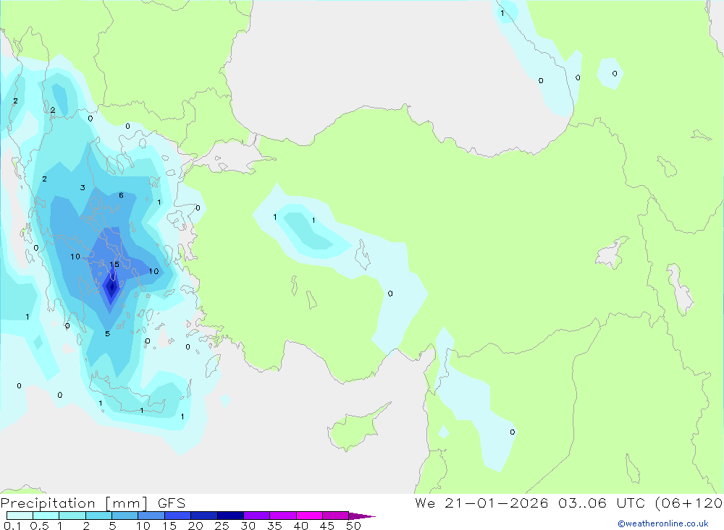
Task: Click the 'Precipitation [mm]' title text
Action: point(74,503)
